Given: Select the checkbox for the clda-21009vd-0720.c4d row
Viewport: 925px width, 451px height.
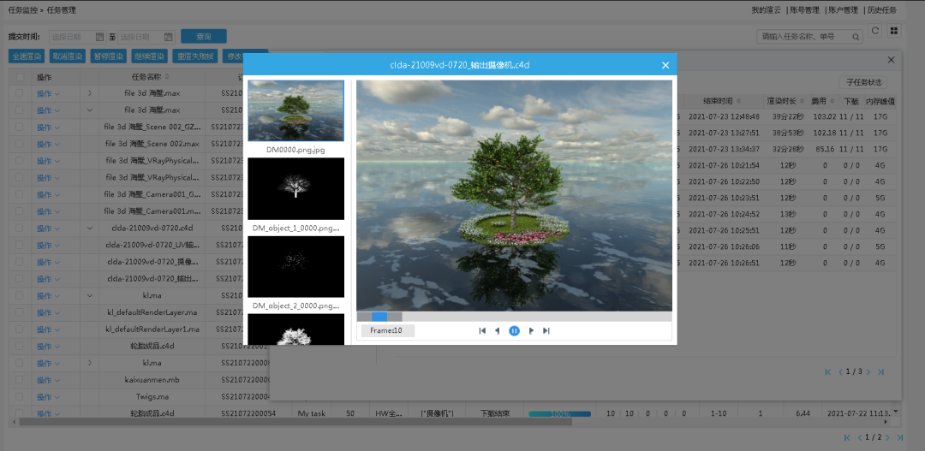Looking at the screenshot, I should (x=19, y=228).
